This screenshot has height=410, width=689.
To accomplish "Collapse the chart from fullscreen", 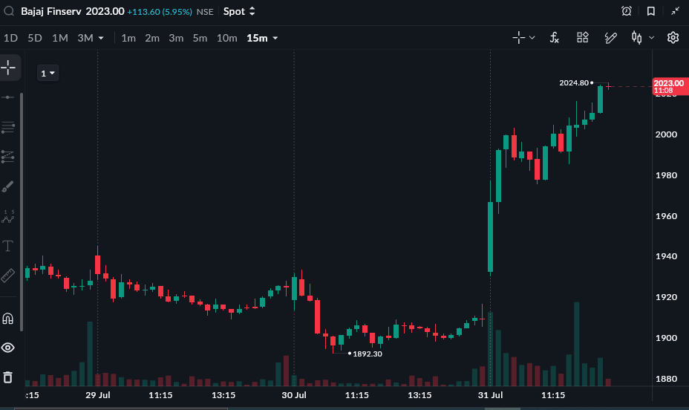I will 676,11.
